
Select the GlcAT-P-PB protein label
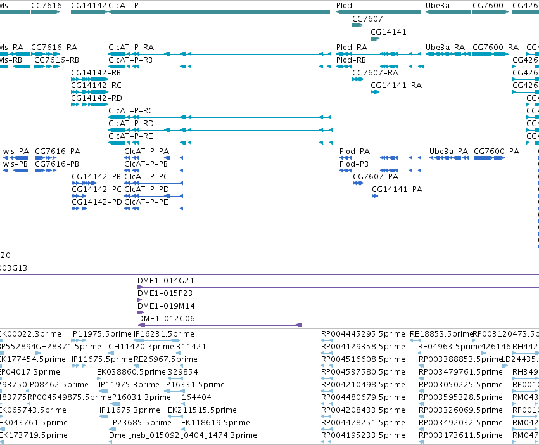click(x=146, y=164)
